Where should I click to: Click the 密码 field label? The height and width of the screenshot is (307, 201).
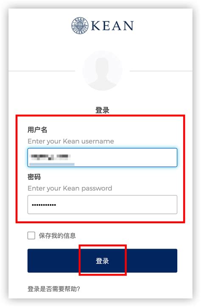pyautogui.click(x=34, y=177)
